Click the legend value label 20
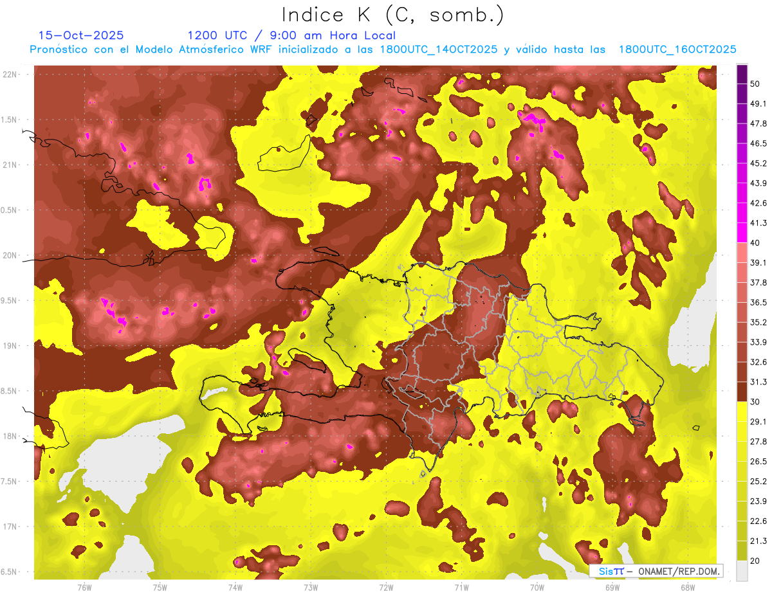772x596 pixels. [x=755, y=561]
